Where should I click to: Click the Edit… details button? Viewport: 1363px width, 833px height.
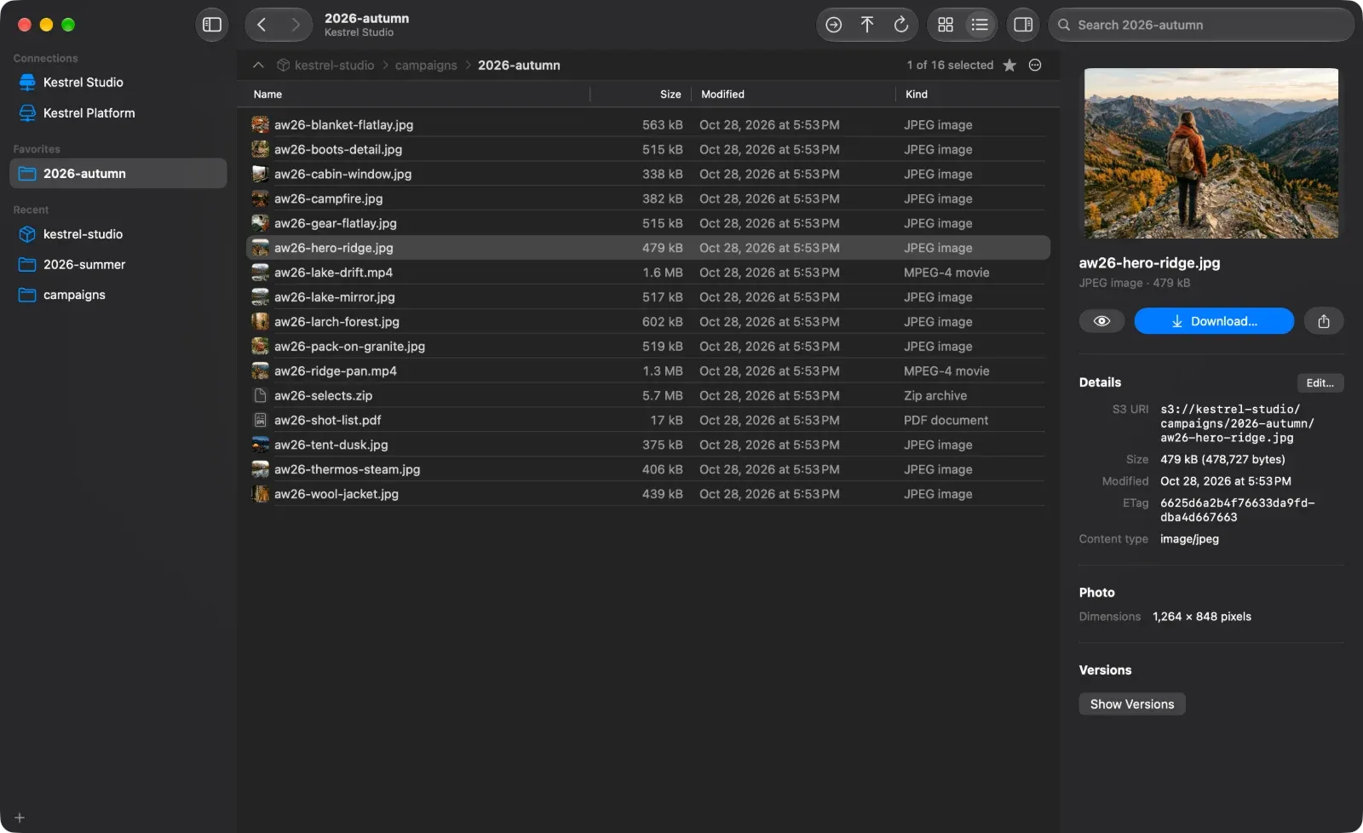pos(1320,383)
